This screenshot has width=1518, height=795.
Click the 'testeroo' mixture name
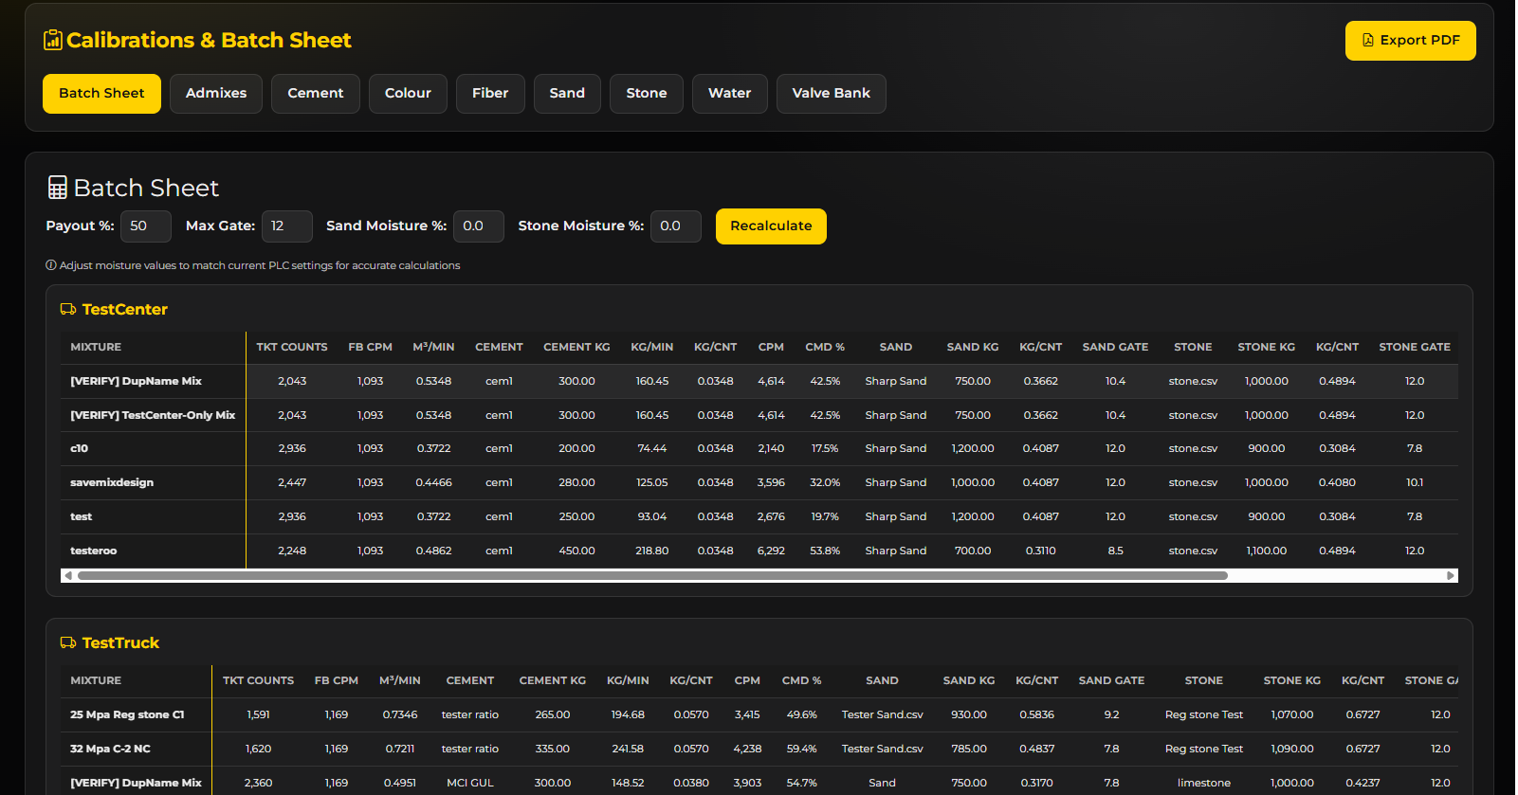tap(94, 551)
